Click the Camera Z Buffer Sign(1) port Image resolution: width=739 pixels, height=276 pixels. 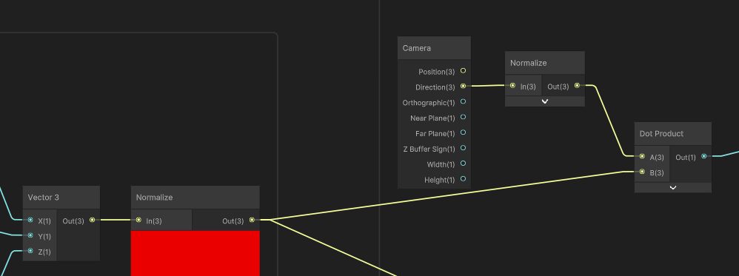(463, 148)
